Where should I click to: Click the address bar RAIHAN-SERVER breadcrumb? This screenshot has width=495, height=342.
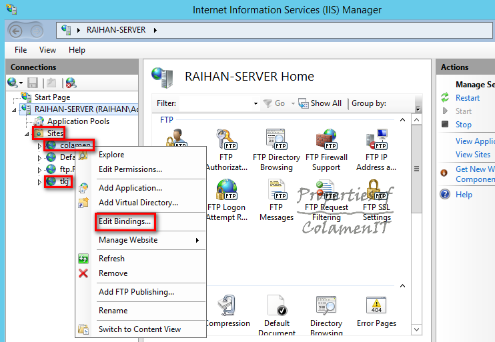point(116,30)
